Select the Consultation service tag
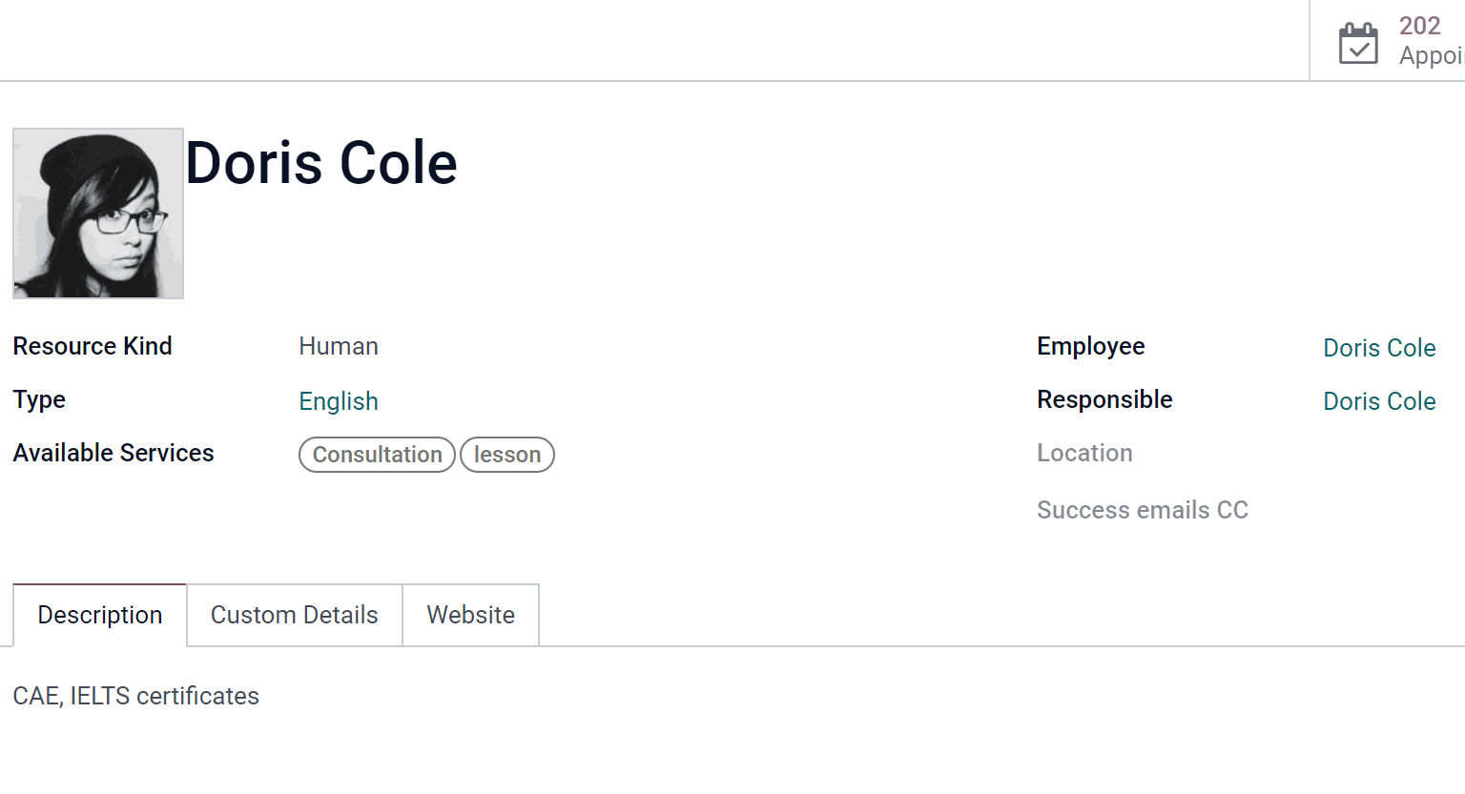This screenshot has width=1465, height=794. click(377, 455)
